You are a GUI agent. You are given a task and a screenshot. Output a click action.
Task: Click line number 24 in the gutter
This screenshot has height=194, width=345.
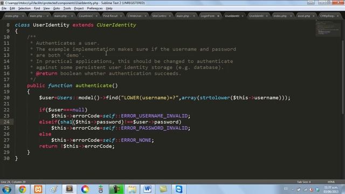6,122
